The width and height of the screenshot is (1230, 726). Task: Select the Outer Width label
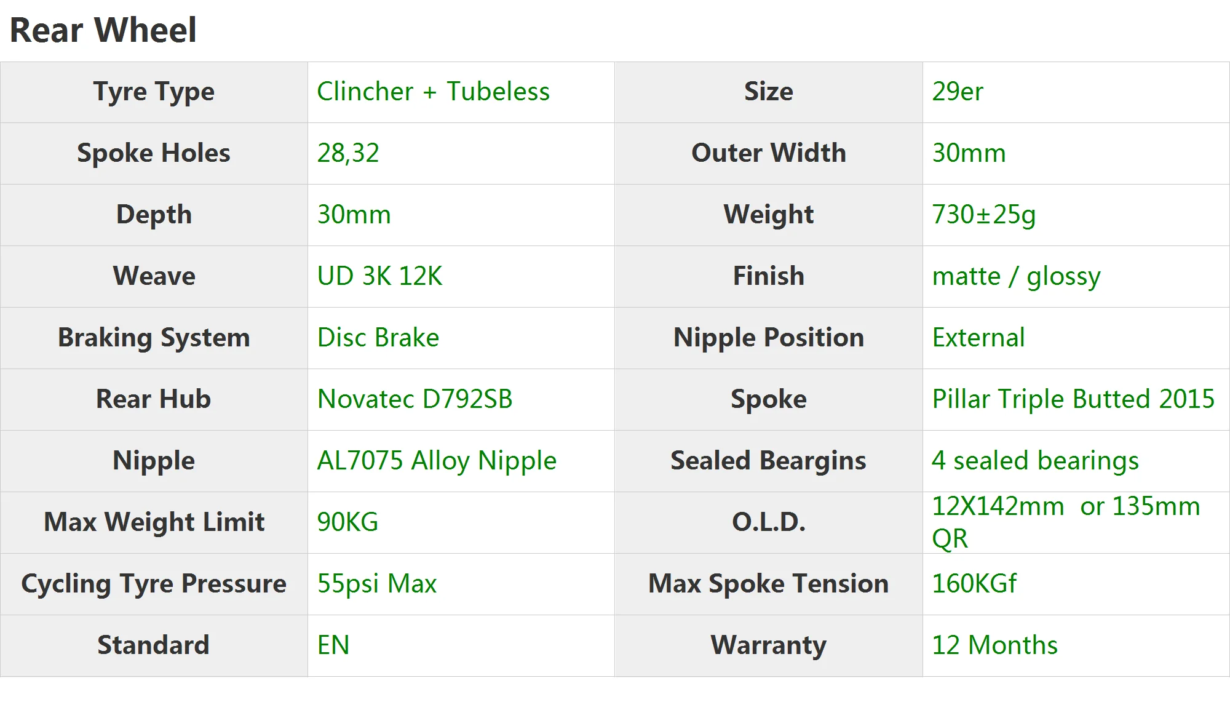click(768, 153)
